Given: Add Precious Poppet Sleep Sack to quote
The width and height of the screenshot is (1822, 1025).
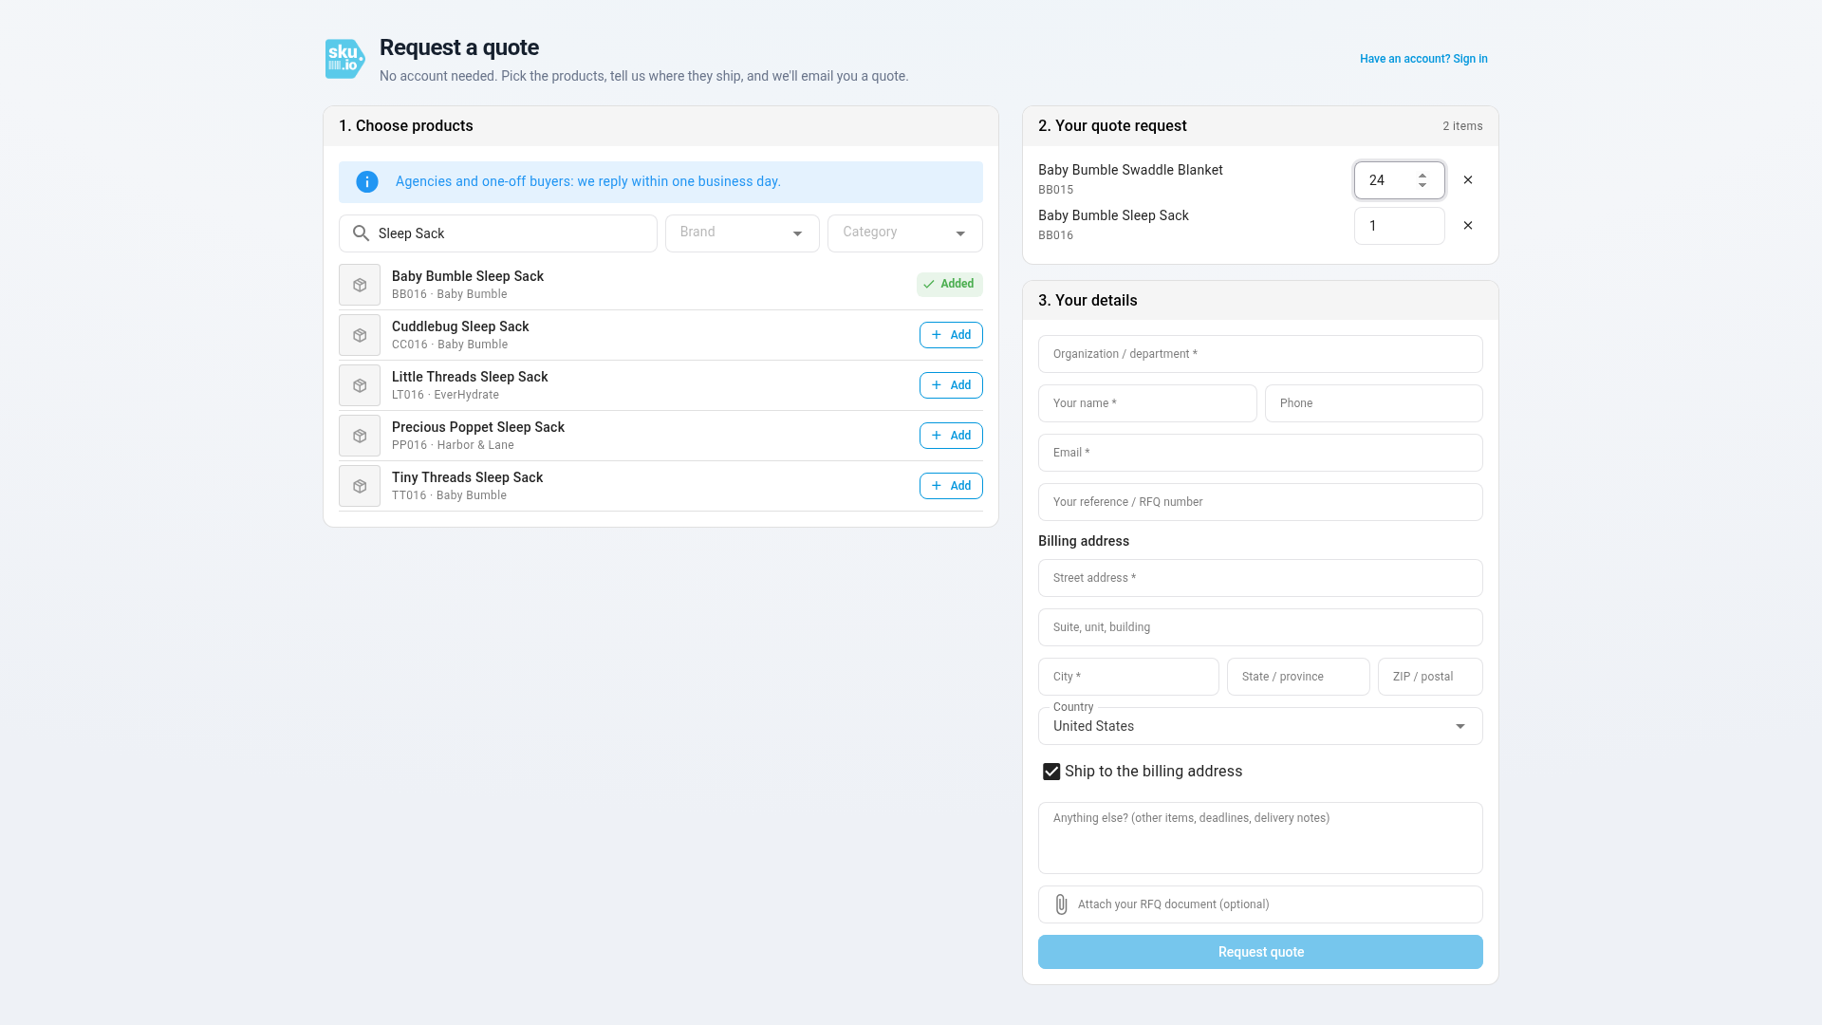Looking at the screenshot, I should pyautogui.click(x=951, y=436).
